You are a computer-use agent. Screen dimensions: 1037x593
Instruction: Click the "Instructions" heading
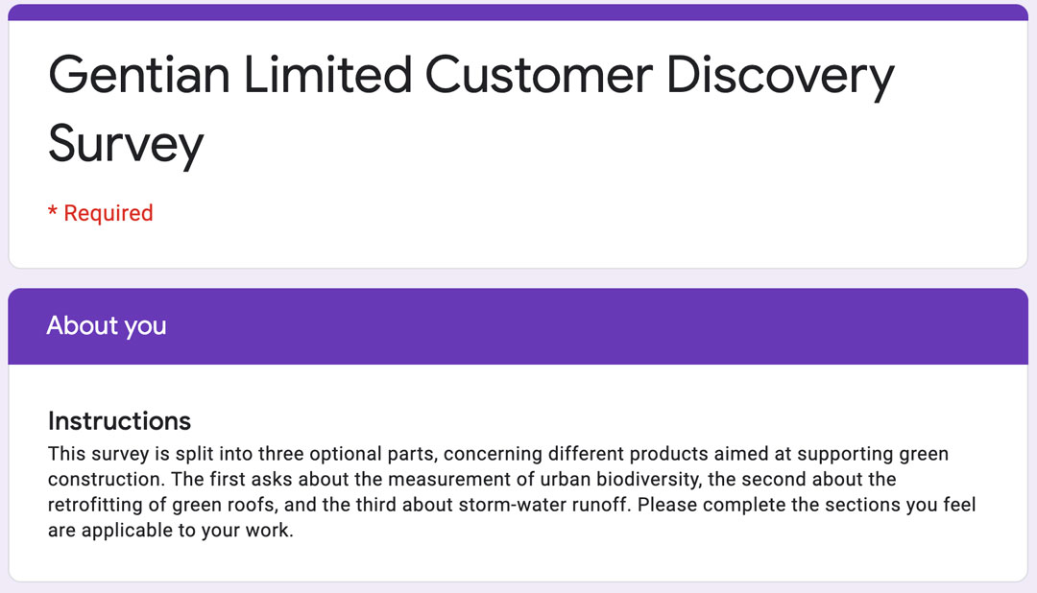pos(119,420)
